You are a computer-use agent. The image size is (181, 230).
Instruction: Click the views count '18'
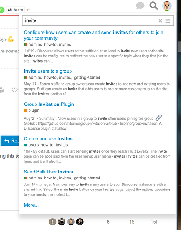click(132, 222)
